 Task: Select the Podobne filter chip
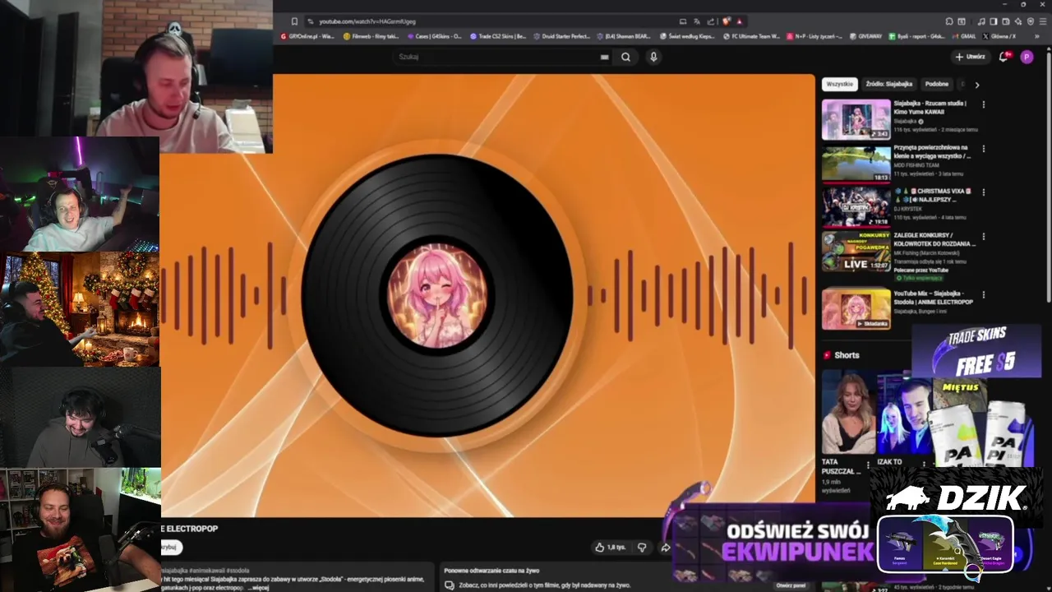(x=936, y=84)
